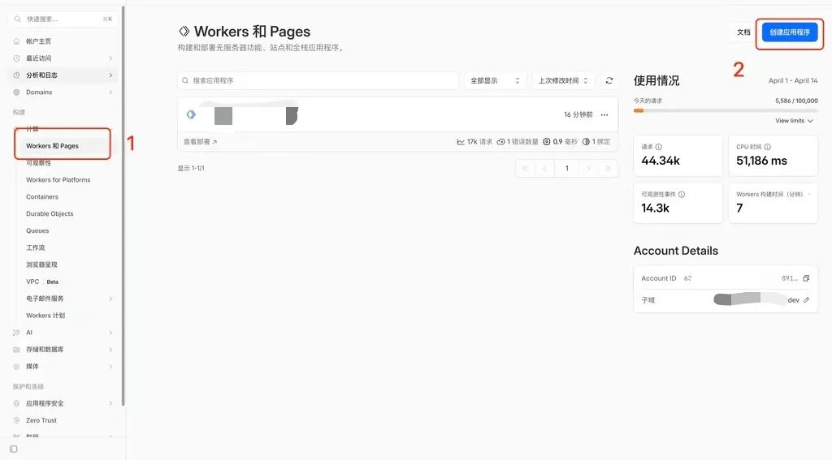832x460 pixels.
Task: Click the worker application diamond icon
Action: point(191,114)
